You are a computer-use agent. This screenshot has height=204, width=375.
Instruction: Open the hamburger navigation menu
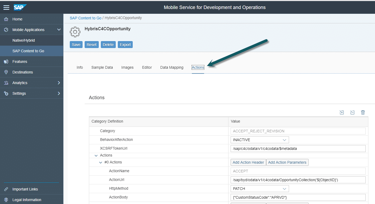[6, 7]
